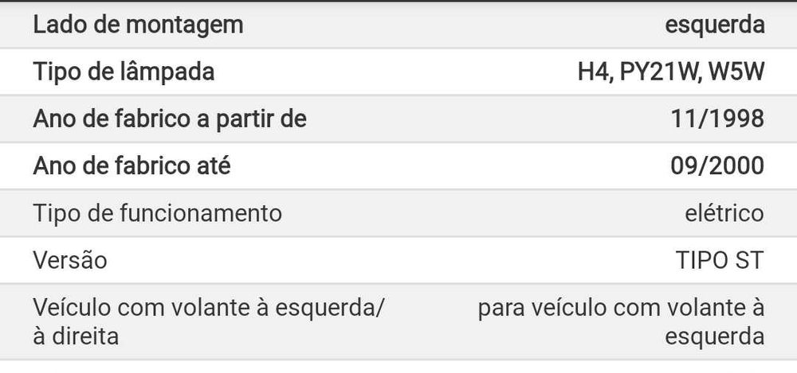This screenshot has height=373, width=797.
Task: Select the 'elétrico' value
Action: pos(724,213)
